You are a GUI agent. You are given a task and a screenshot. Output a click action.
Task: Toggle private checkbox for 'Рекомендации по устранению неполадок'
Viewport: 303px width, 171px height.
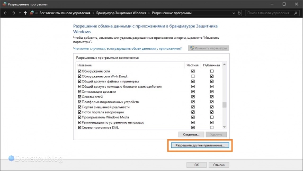tap(193, 122)
